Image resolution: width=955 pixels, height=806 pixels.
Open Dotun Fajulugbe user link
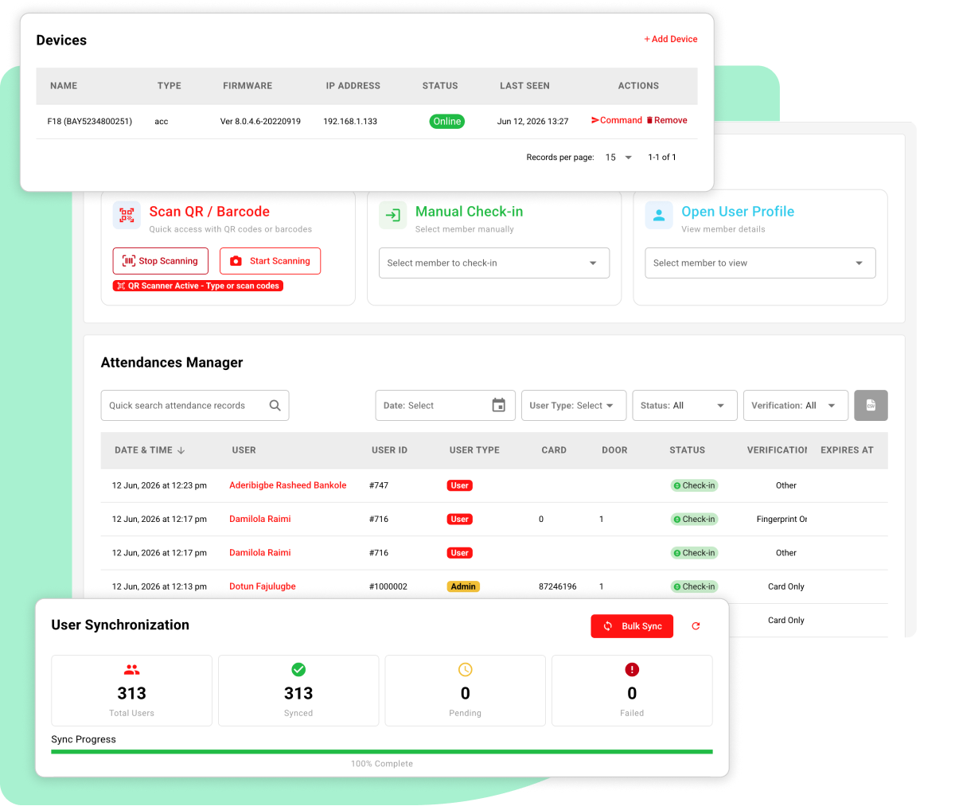point(263,586)
